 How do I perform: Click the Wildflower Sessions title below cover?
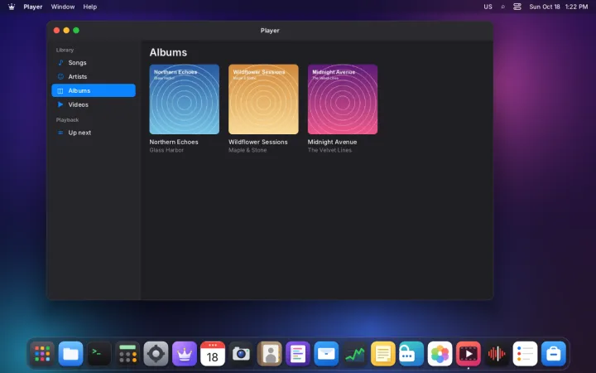(258, 142)
